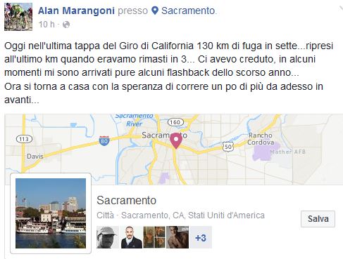Click the Rancho Cordova label on map
The image size is (343, 259).
pyautogui.click(x=261, y=139)
